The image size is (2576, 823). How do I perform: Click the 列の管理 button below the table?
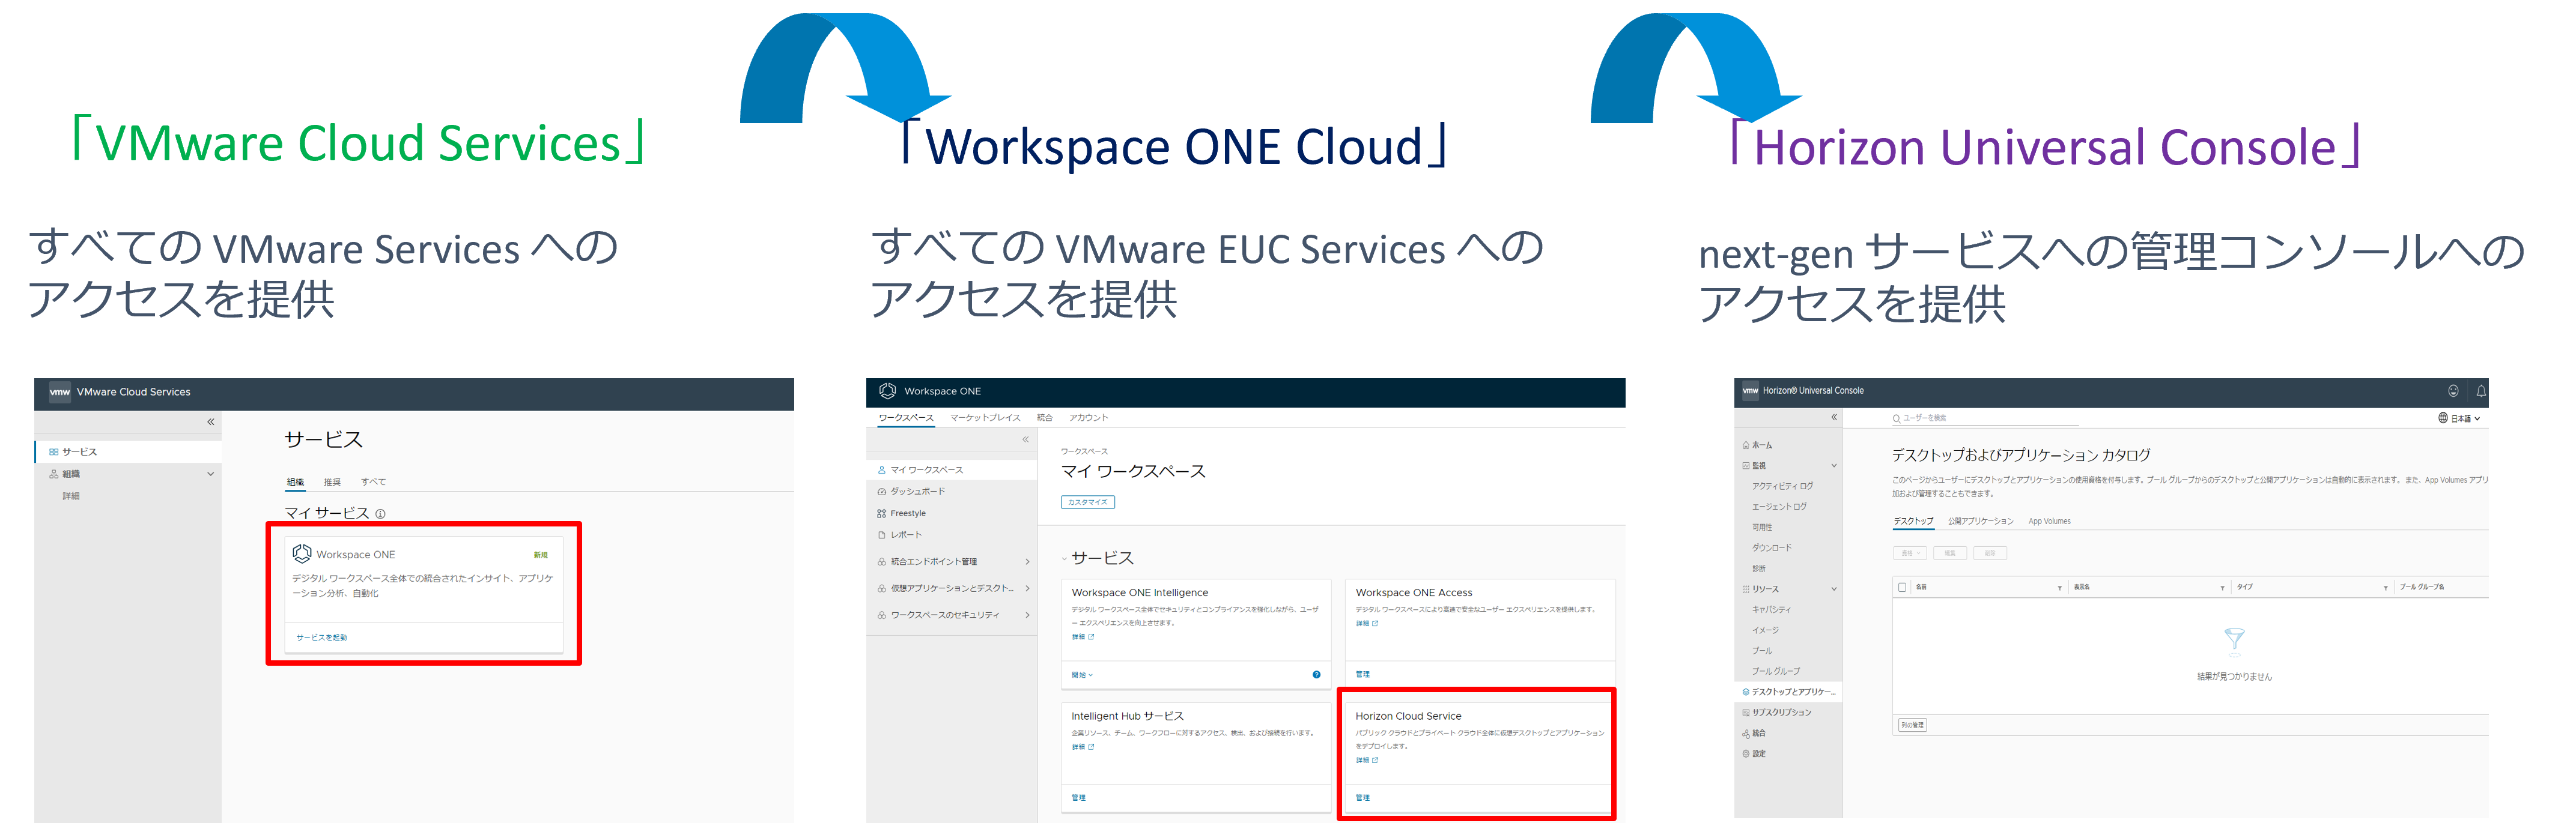[1912, 725]
